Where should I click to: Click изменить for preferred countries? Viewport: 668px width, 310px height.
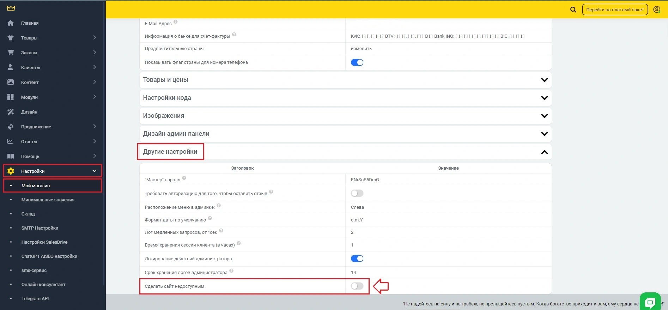click(361, 49)
